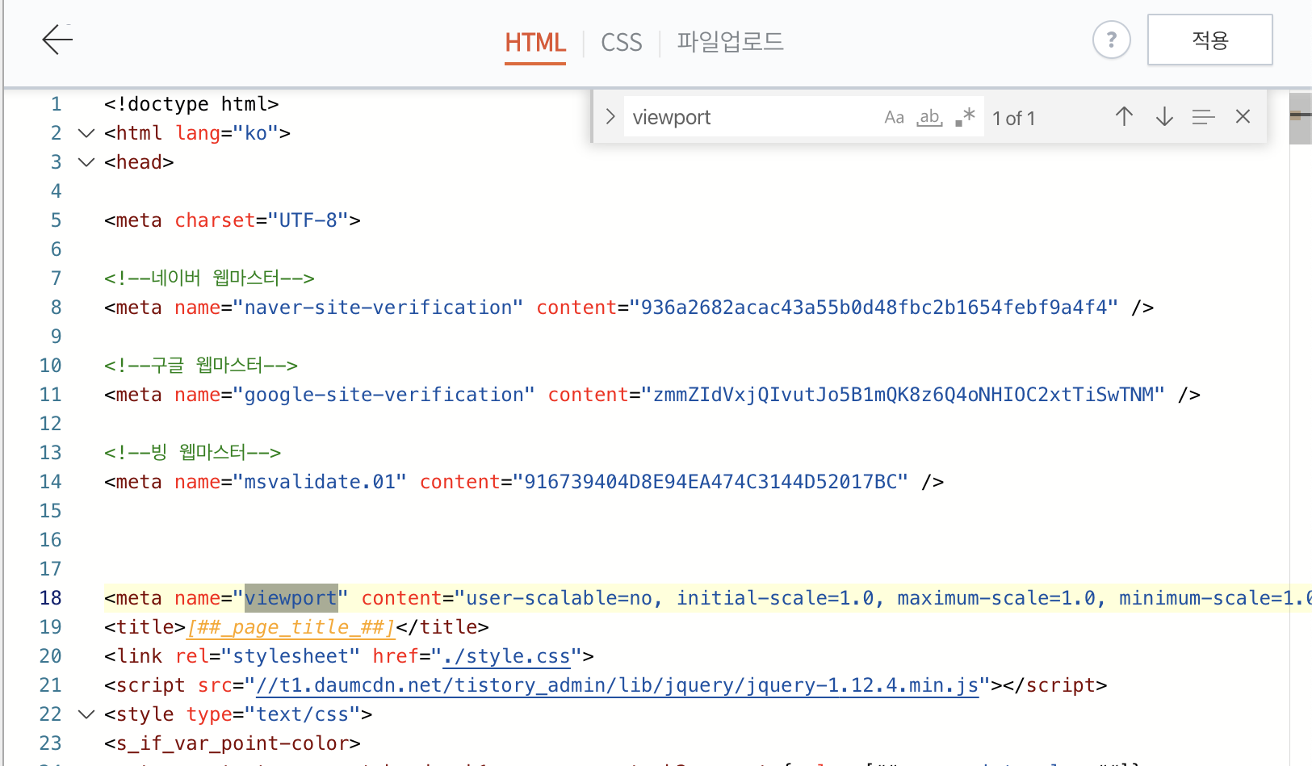Open the ./style.css stylesheet link

coord(505,655)
